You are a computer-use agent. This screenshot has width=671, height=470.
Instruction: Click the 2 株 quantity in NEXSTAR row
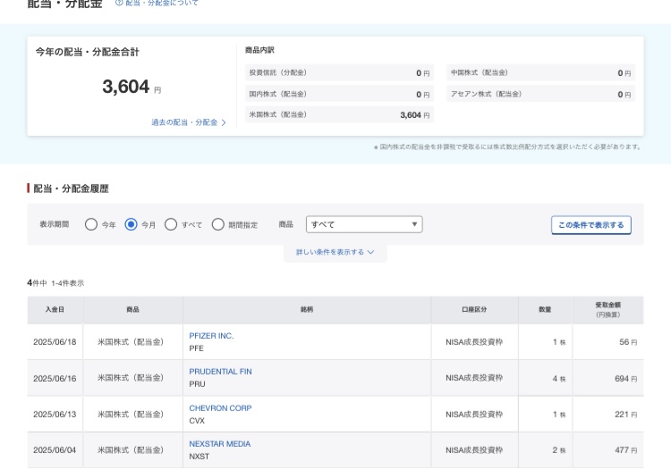coord(559,450)
